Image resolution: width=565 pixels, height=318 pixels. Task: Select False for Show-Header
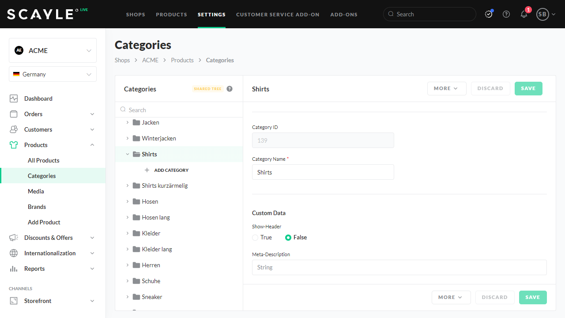[288, 238]
